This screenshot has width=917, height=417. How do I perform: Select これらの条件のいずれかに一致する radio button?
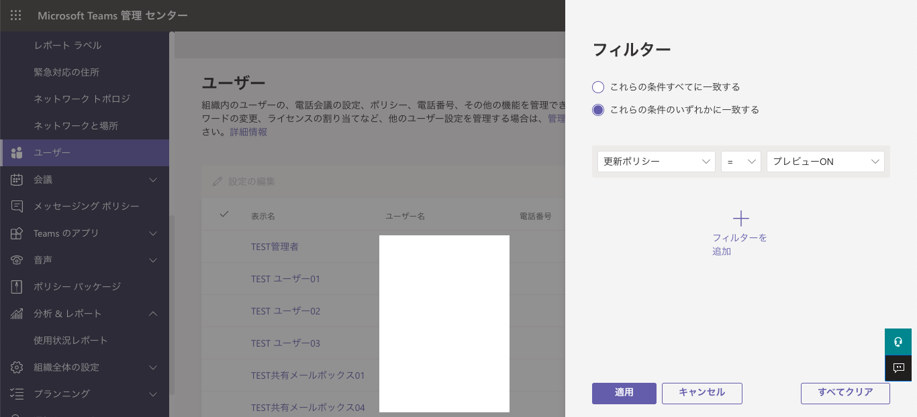click(x=598, y=110)
